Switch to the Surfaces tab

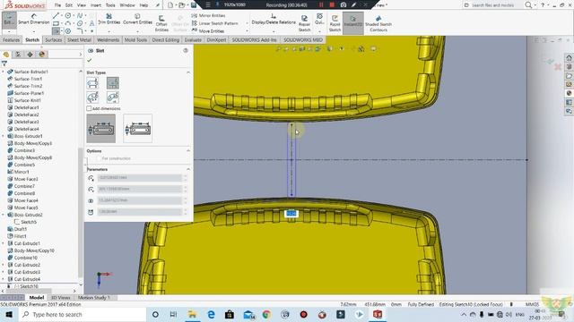pyautogui.click(x=54, y=39)
